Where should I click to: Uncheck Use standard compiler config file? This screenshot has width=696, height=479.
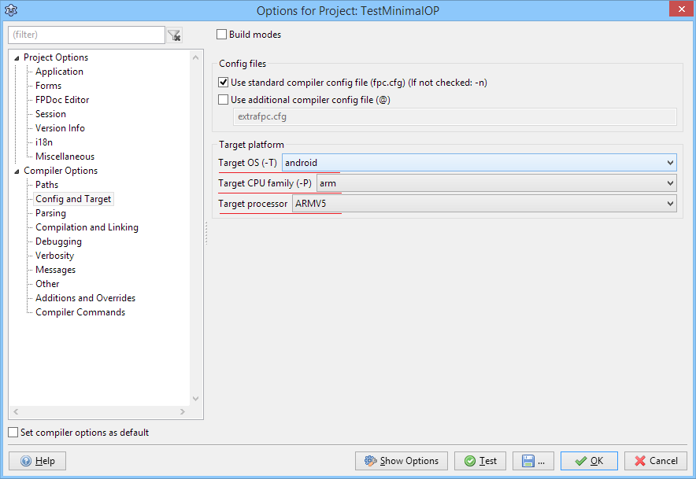224,83
